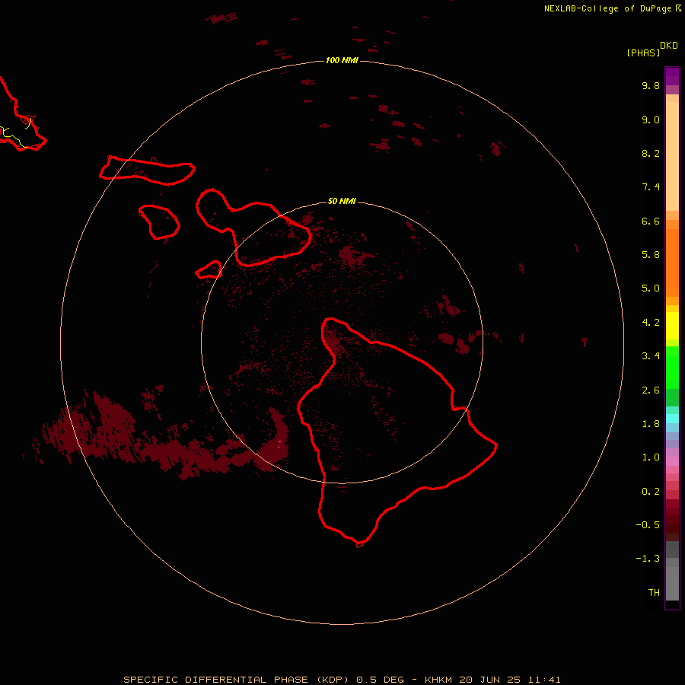Click the [PHAS] legend header
Image resolution: width=685 pixels, height=685 pixels.
(643, 53)
